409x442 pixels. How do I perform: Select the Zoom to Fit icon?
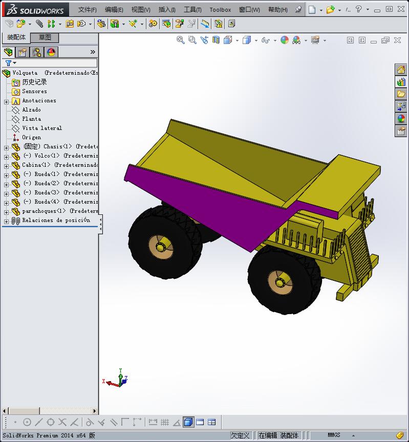pos(181,40)
